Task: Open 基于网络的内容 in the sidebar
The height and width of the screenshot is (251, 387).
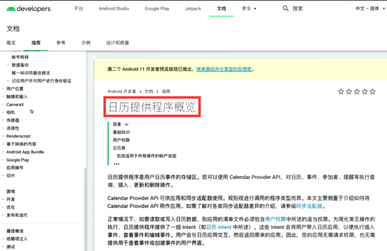Action: (21, 144)
